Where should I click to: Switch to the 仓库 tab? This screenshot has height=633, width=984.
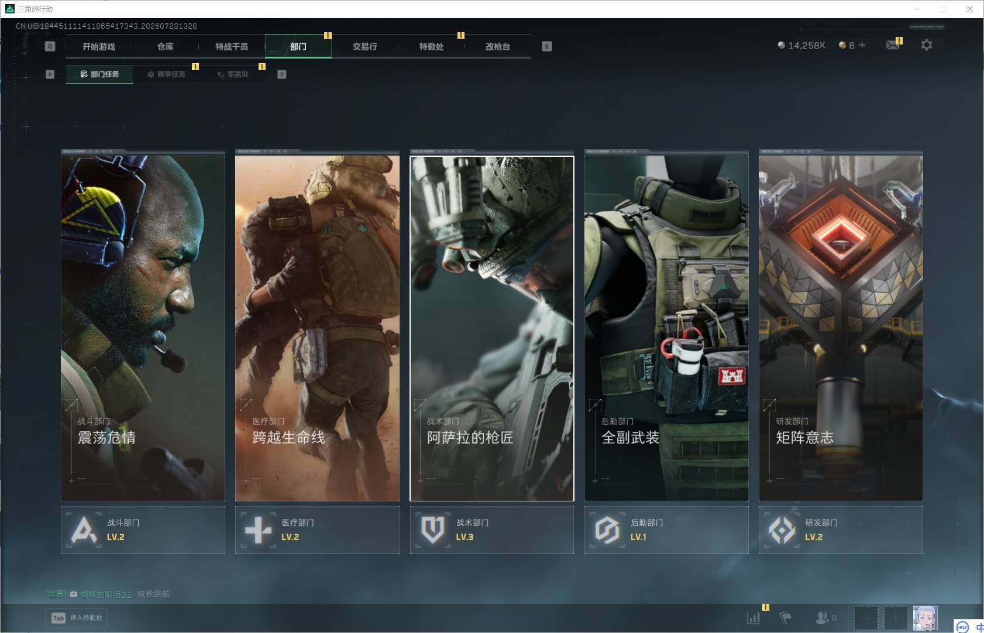tap(166, 46)
